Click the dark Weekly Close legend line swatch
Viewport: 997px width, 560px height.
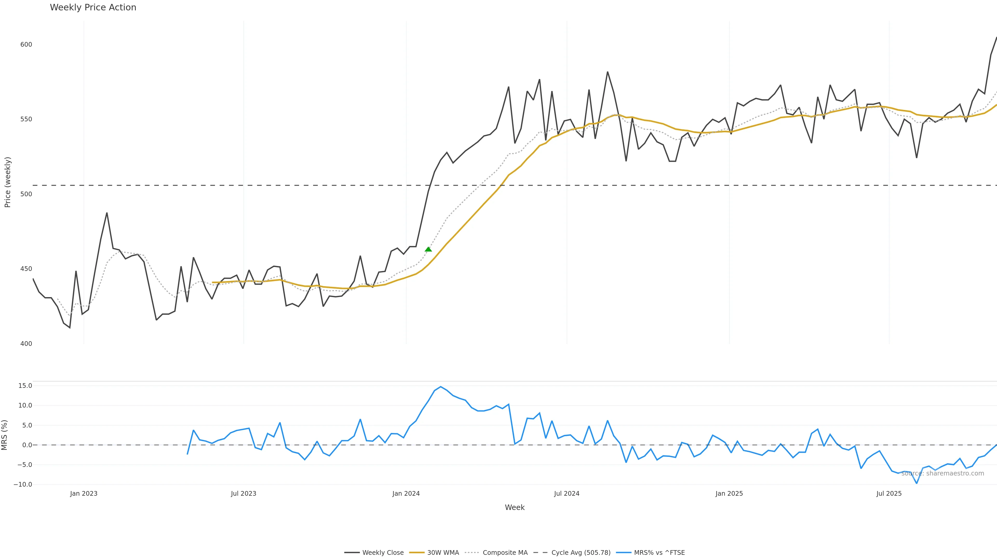point(352,553)
